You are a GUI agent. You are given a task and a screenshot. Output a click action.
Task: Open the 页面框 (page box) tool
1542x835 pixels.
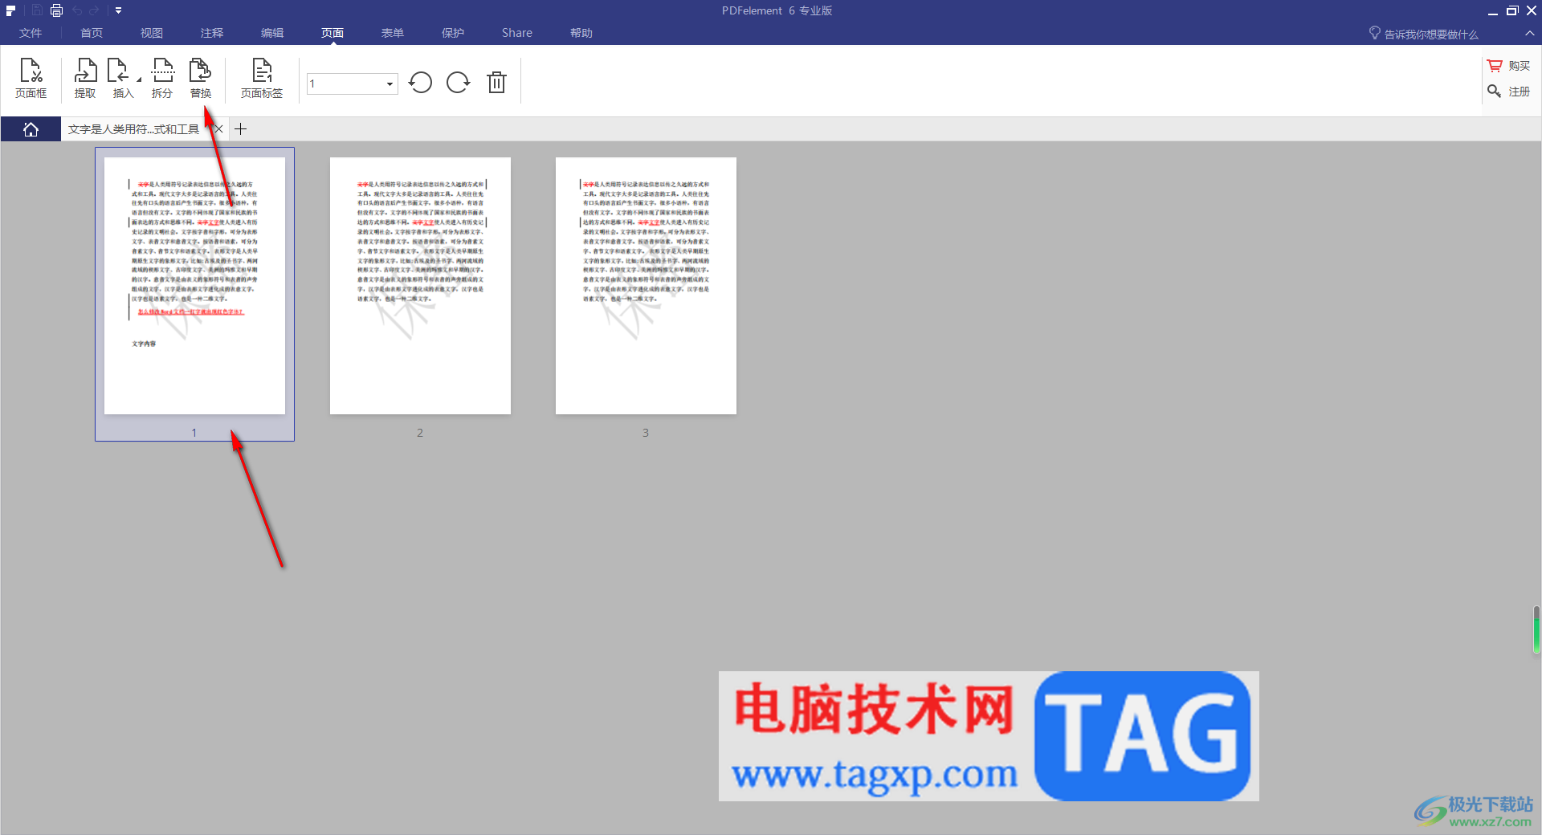pyautogui.click(x=31, y=79)
